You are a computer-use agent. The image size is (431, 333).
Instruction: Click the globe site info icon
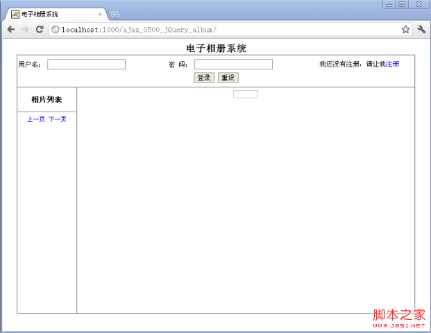click(56, 29)
